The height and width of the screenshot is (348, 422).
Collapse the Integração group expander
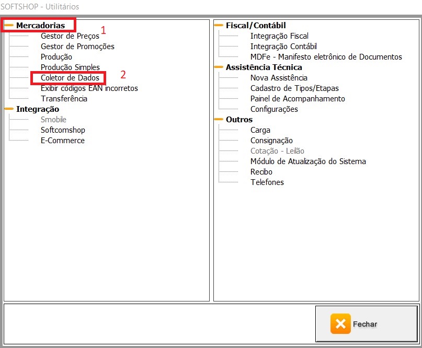[x=9, y=109]
